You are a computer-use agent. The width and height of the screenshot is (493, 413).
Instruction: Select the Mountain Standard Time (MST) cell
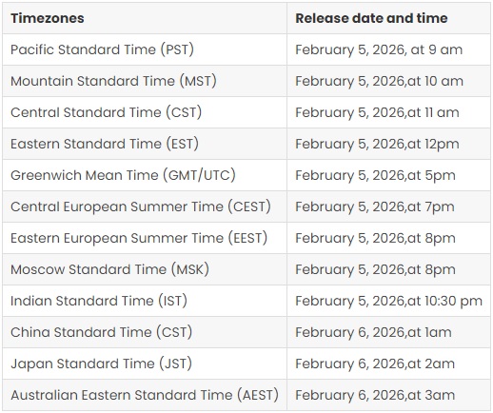click(145, 81)
